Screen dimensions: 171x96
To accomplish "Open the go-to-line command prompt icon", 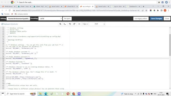I will pos(65,24).
